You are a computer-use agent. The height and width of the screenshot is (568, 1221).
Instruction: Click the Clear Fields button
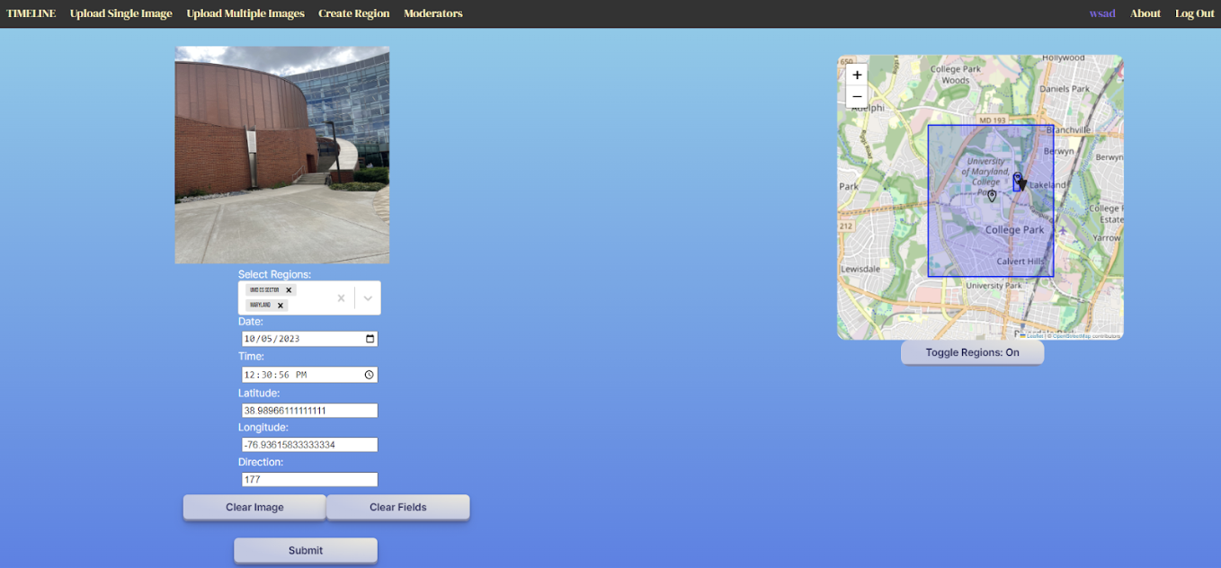[397, 507]
